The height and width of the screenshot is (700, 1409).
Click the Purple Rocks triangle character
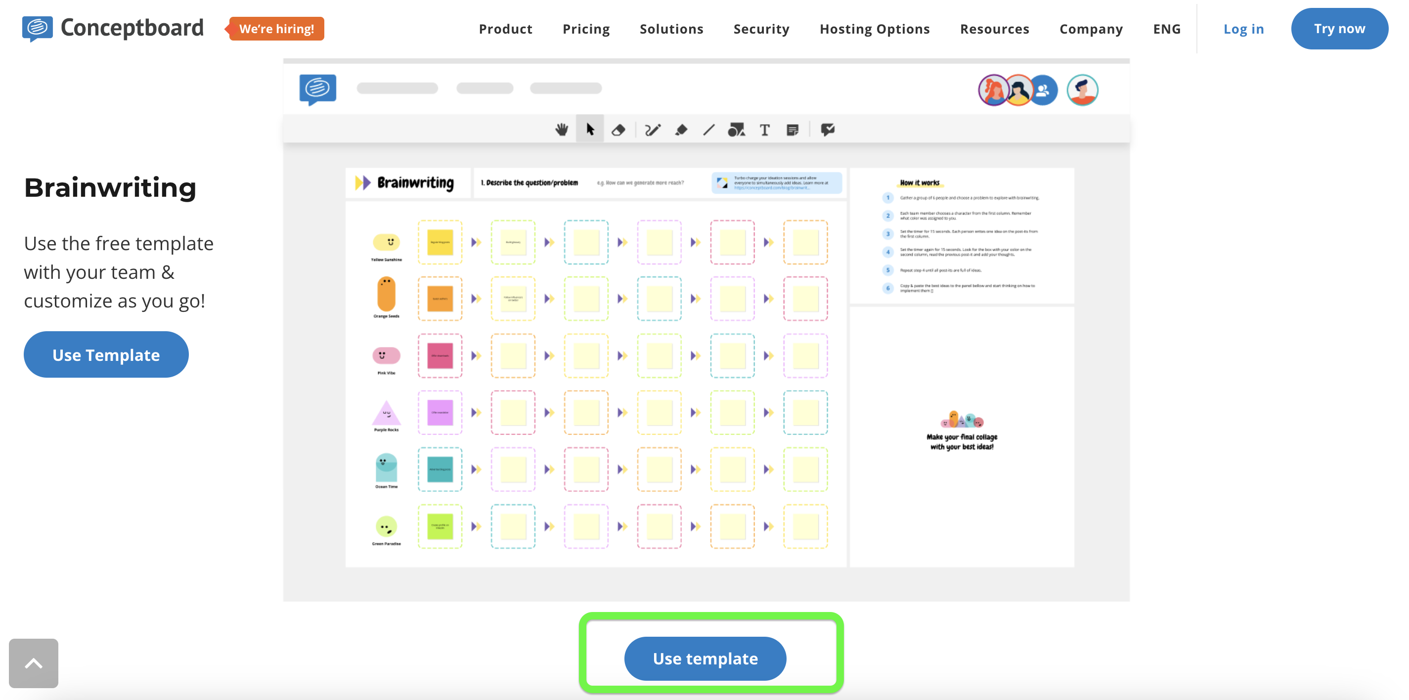pos(386,412)
